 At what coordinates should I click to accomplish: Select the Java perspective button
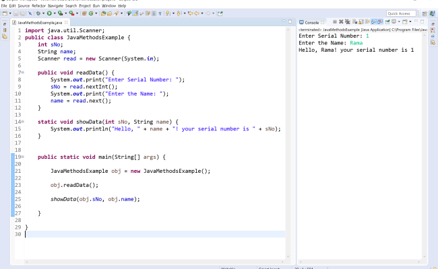pyautogui.click(x=432, y=13)
